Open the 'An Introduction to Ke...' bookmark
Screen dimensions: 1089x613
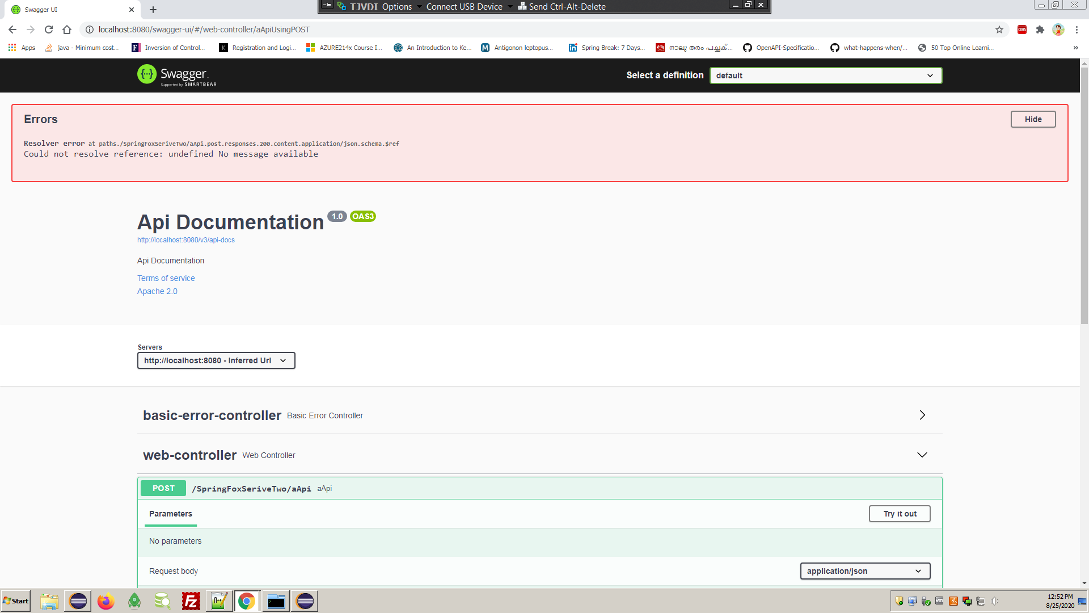[433, 48]
